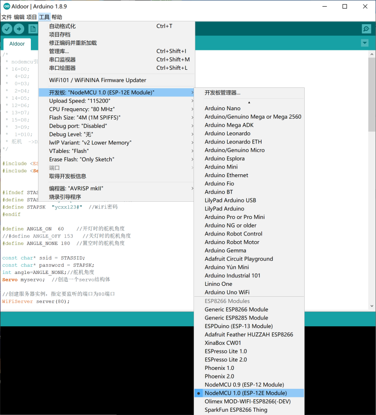Open the 帮助 menu
This screenshot has width=376, height=415.
coord(57,17)
